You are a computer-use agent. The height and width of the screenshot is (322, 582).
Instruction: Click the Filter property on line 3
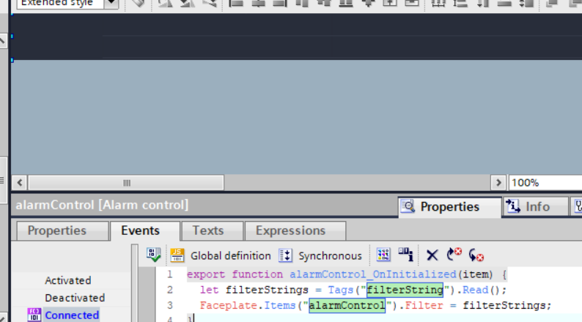pyautogui.click(x=424, y=305)
